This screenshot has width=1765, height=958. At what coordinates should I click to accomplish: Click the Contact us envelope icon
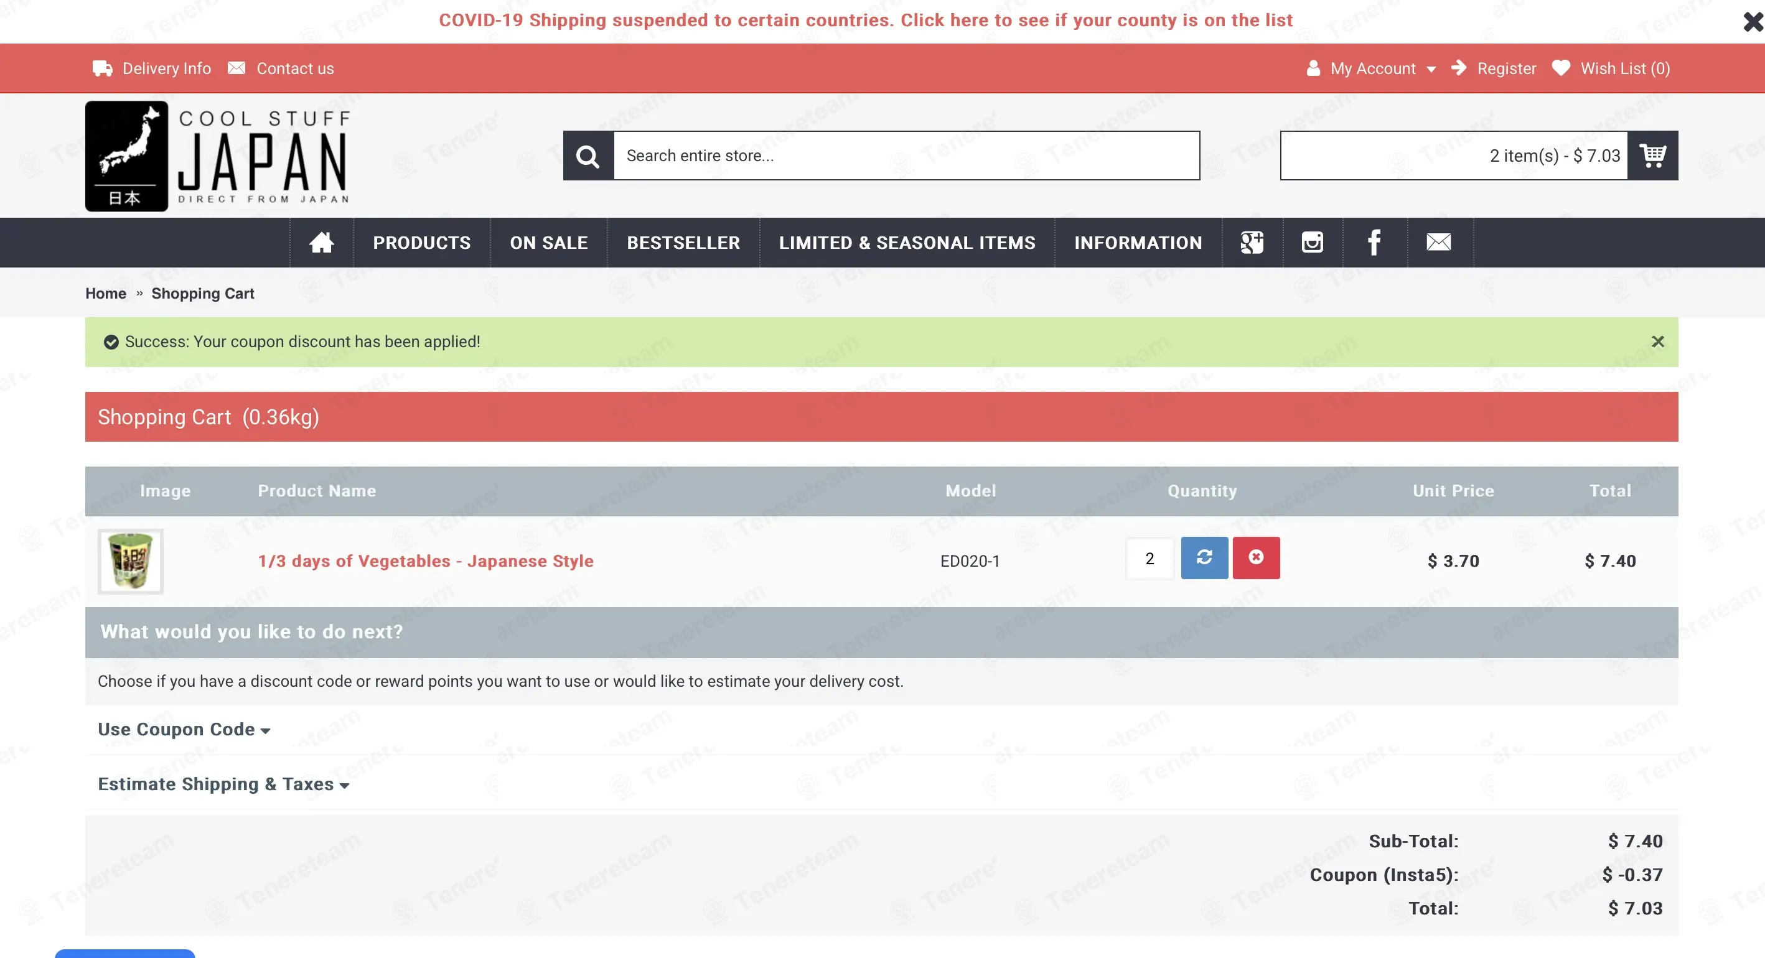coord(236,68)
